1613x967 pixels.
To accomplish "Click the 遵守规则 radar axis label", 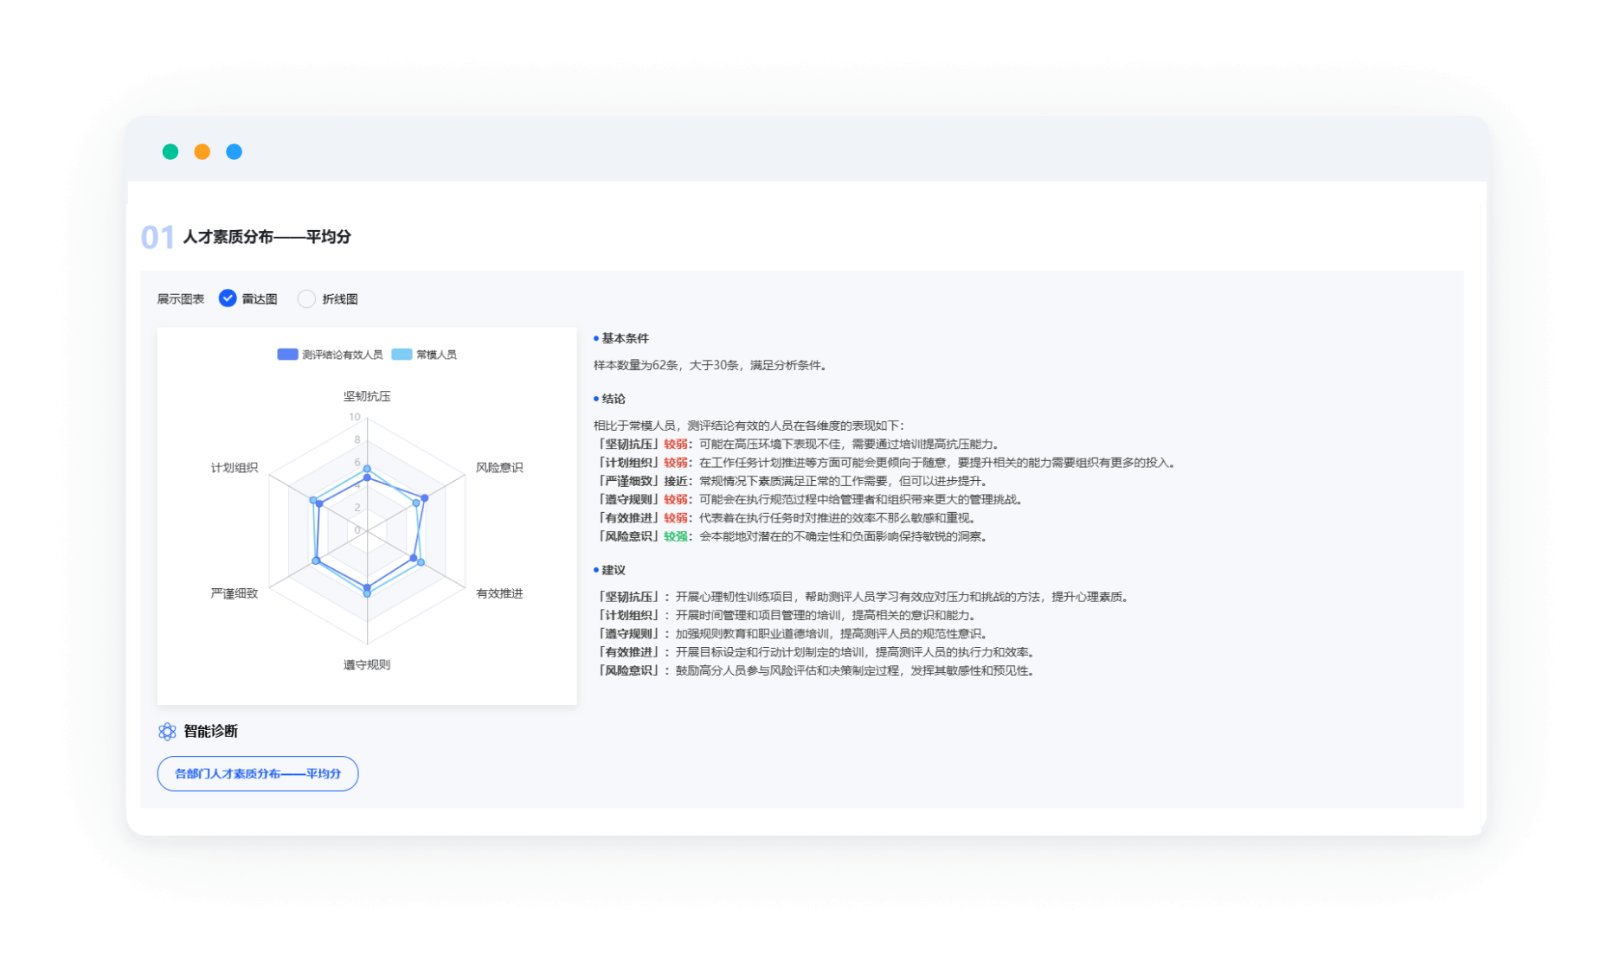I will [x=367, y=664].
